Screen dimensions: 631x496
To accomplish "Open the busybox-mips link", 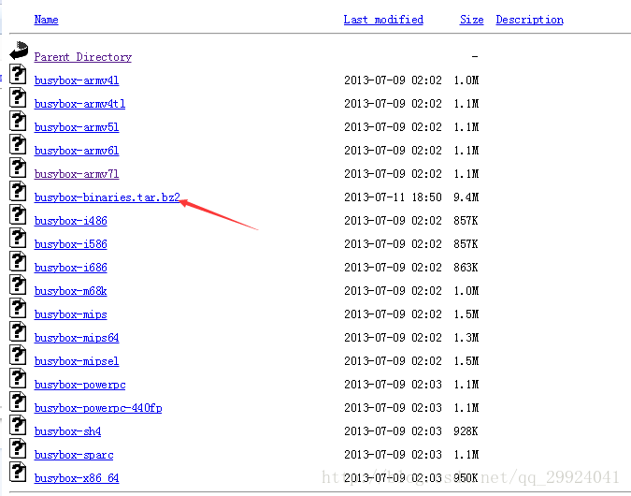I will [71, 314].
